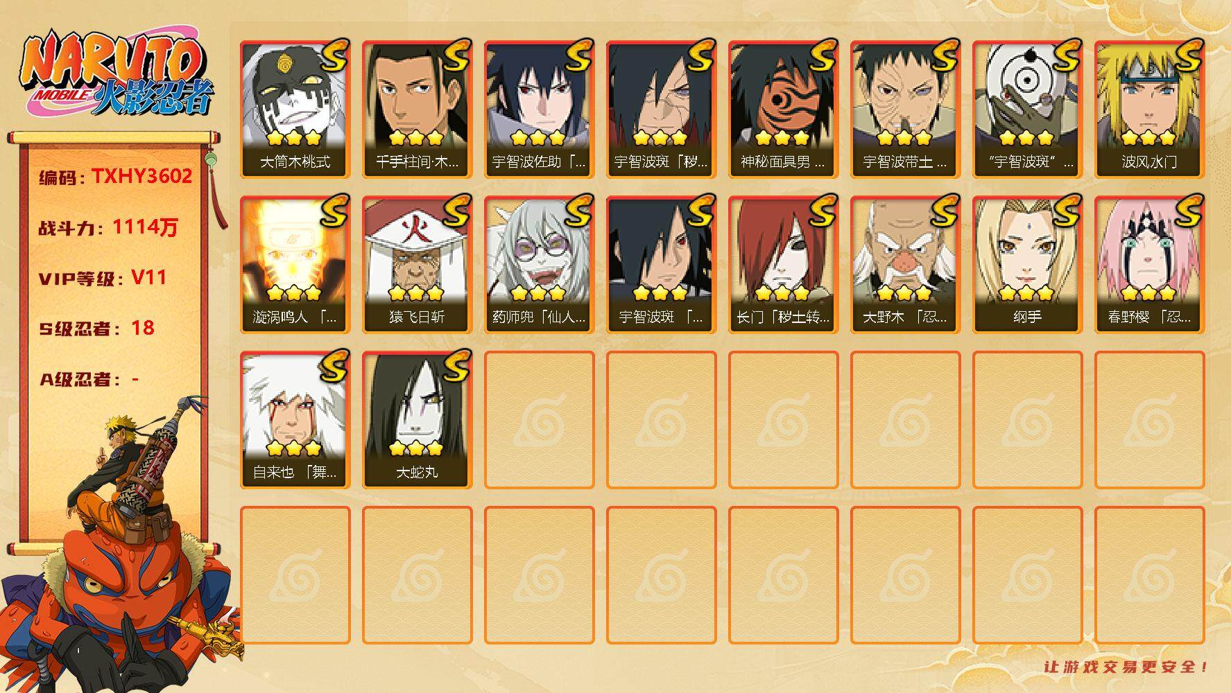Screen dimensions: 1231x693
Task: Open the 自来也 ninja card
Action: point(295,420)
